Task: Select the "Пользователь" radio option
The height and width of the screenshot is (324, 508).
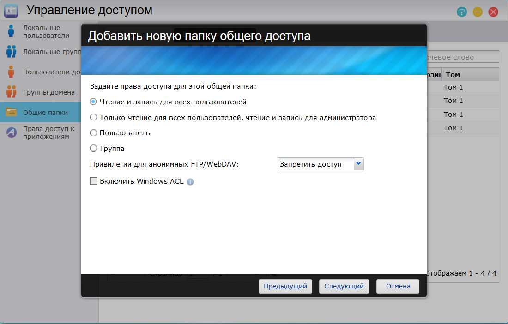Action: [94, 133]
